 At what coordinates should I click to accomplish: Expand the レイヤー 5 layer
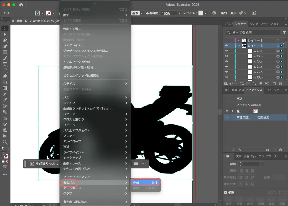coord(238,41)
